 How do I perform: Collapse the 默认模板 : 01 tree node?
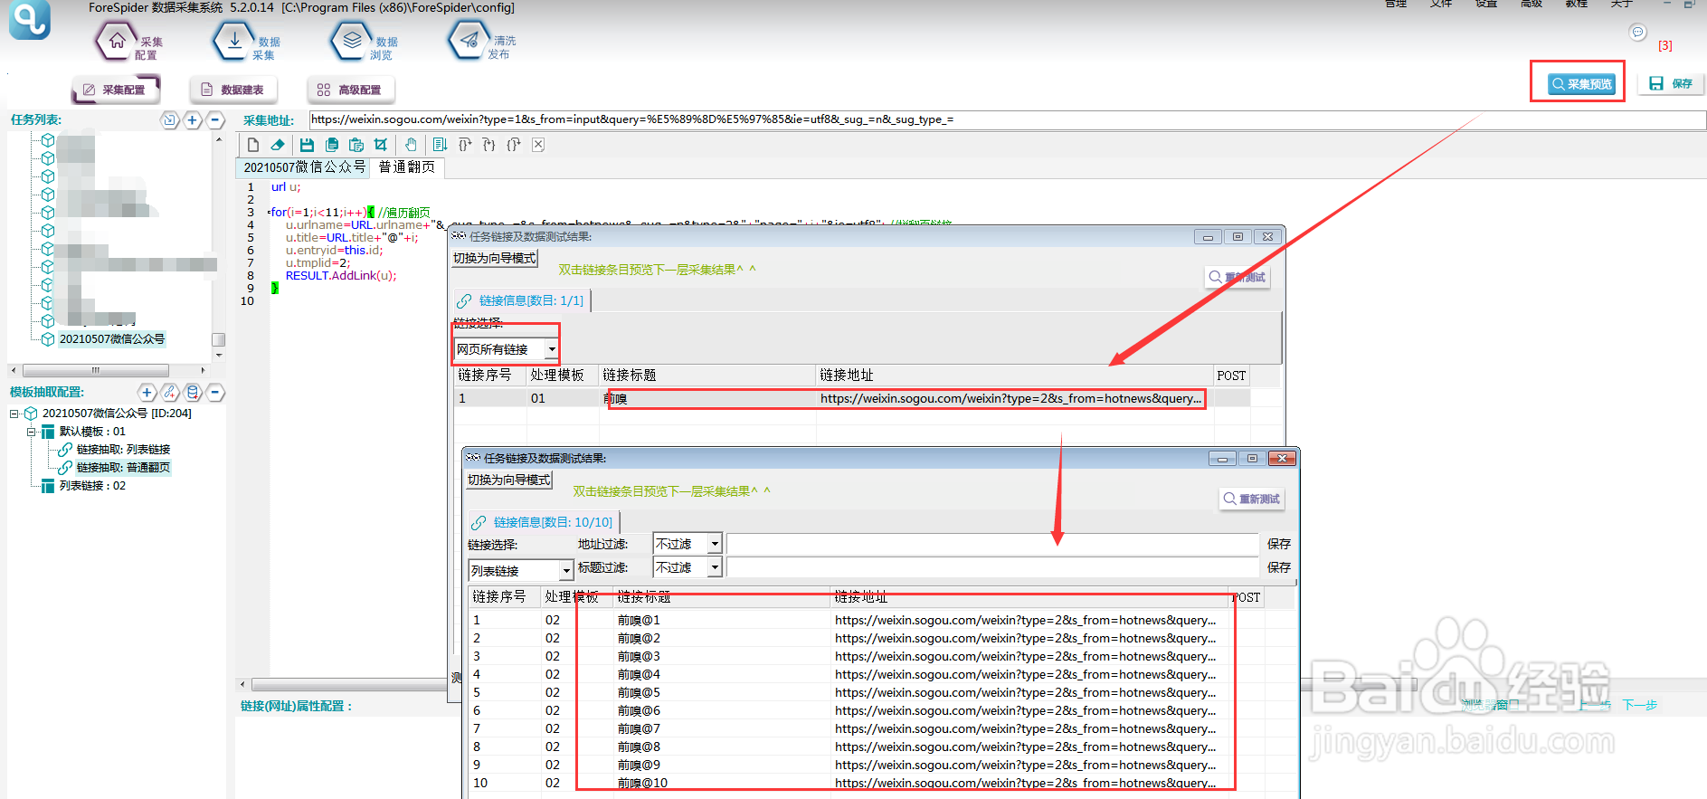click(32, 432)
